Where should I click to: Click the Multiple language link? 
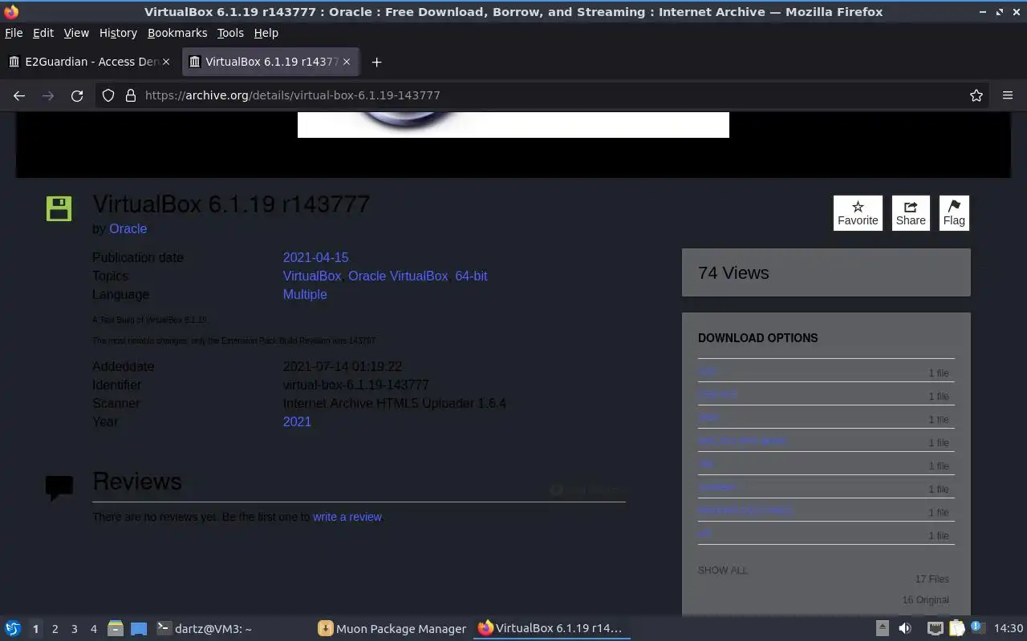(x=305, y=294)
